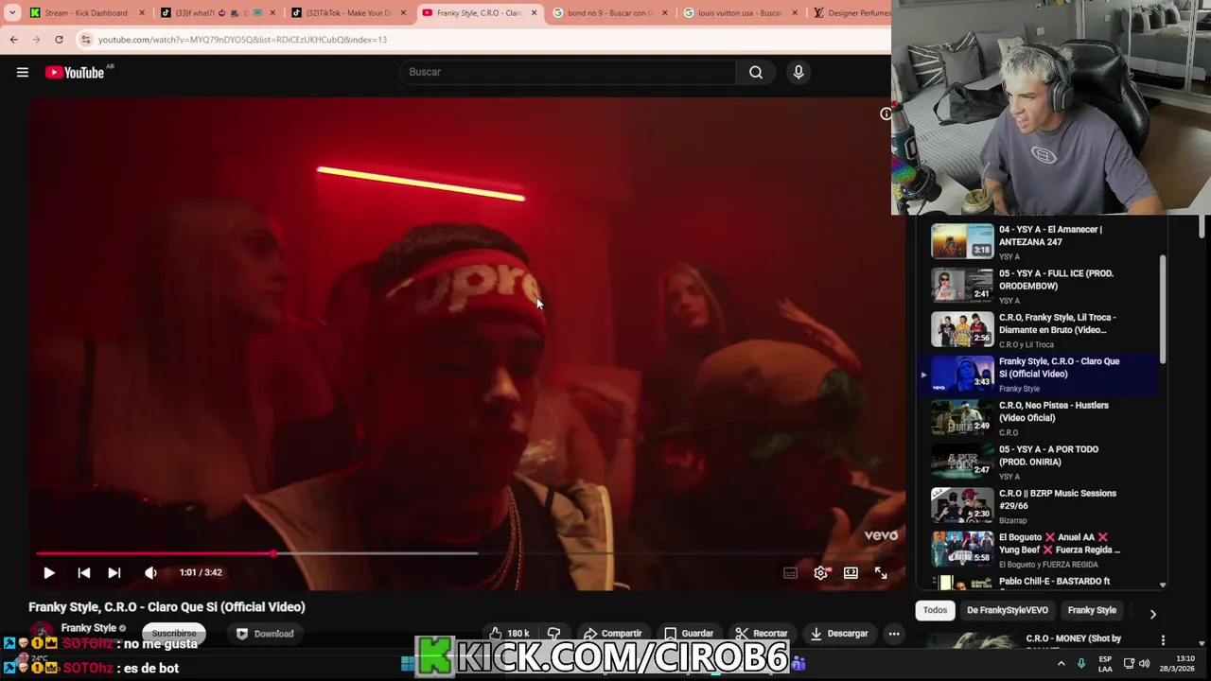Click the taskbar microphone tray icon

(x=1081, y=664)
